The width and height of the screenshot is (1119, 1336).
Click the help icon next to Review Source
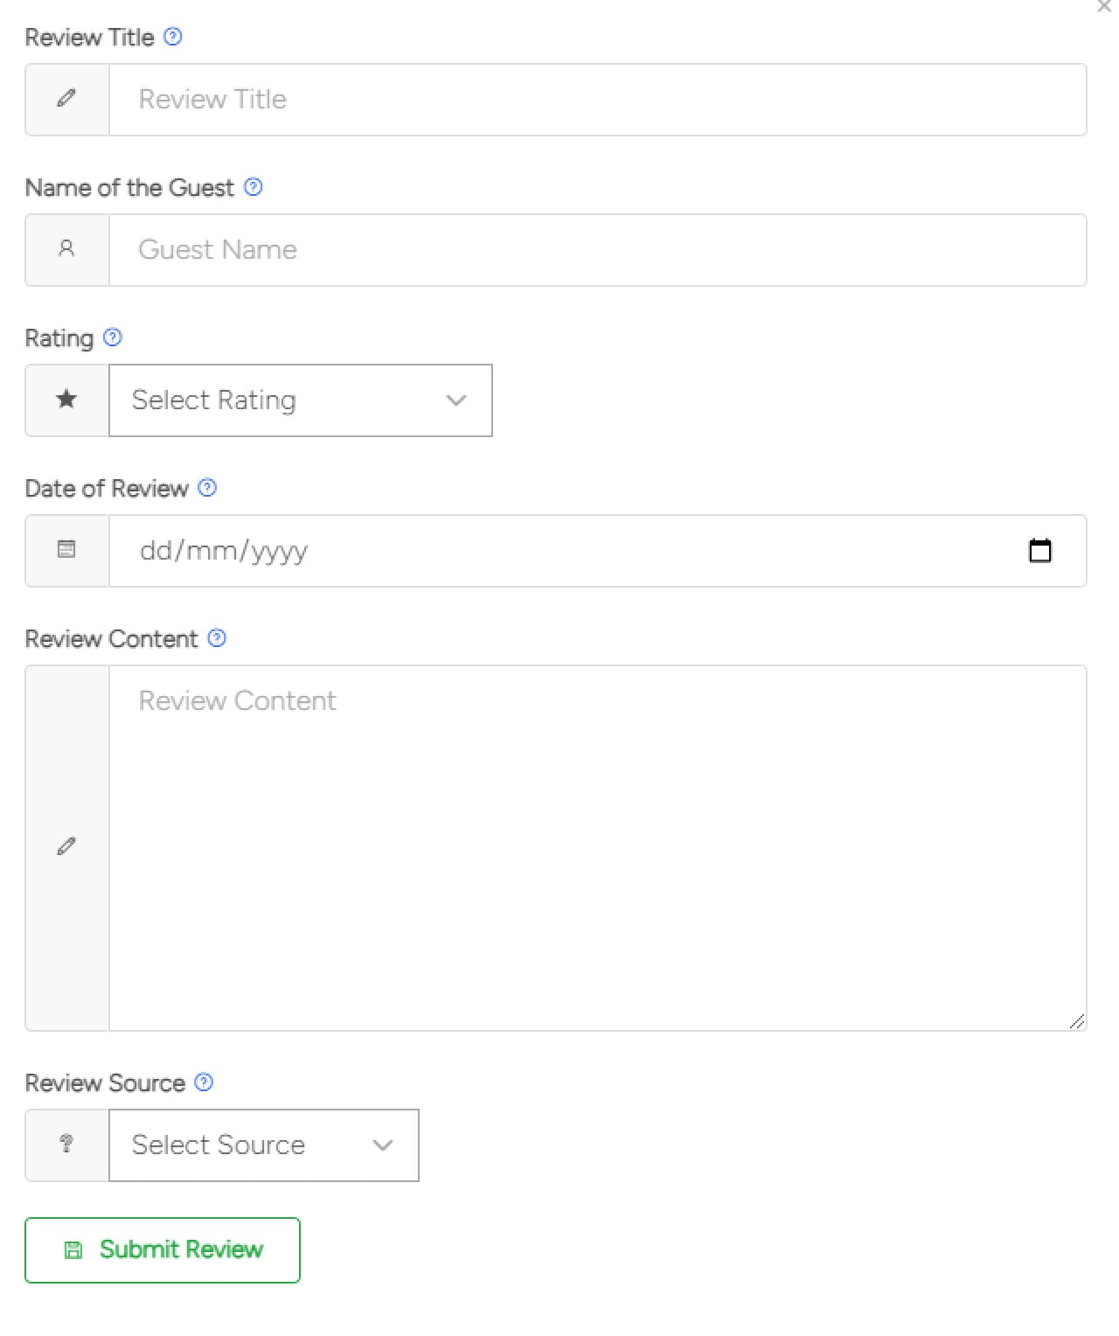tap(204, 1082)
